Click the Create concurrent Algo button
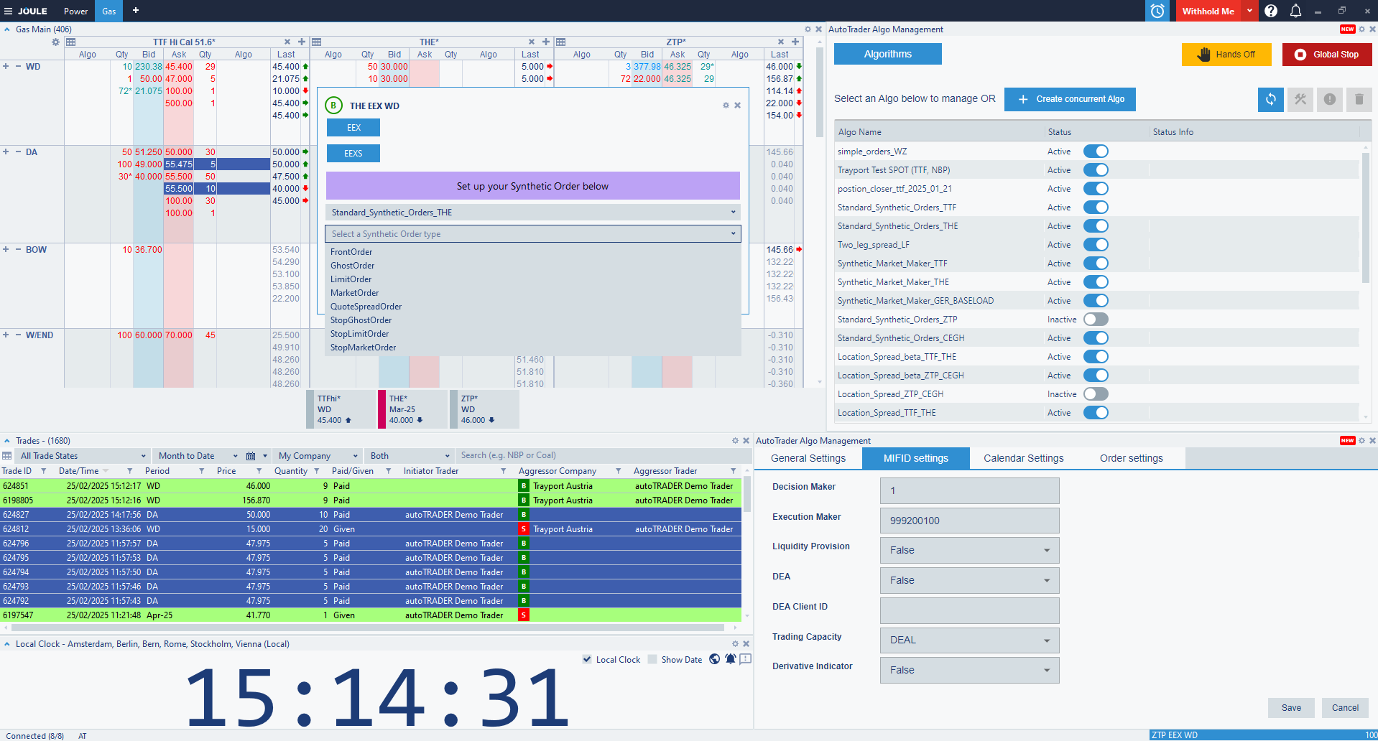 pos(1070,99)
